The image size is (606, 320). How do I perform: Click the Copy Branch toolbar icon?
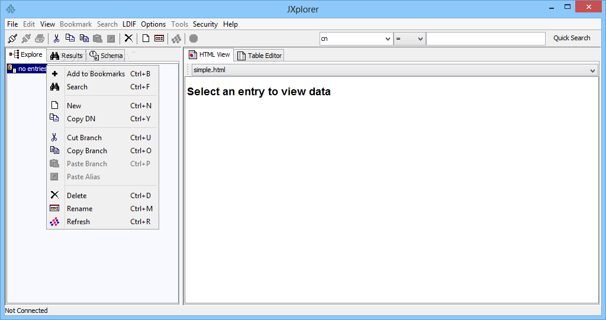pos(84,38)
